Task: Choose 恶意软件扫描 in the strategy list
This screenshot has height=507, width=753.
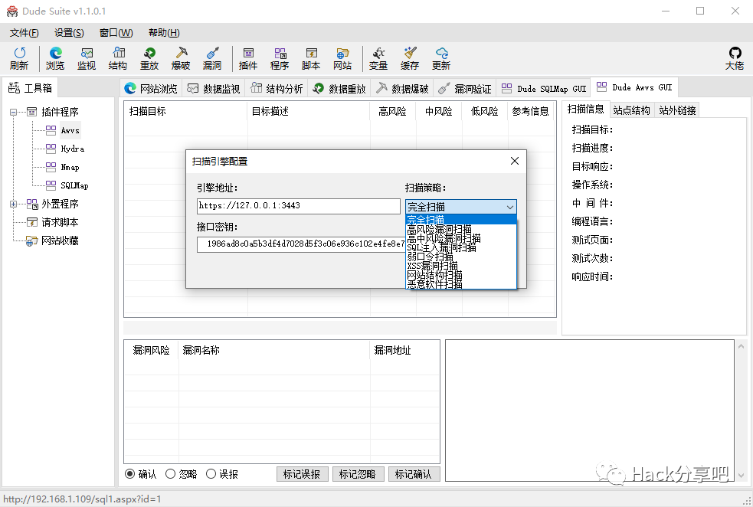Action: coord(460,284)
